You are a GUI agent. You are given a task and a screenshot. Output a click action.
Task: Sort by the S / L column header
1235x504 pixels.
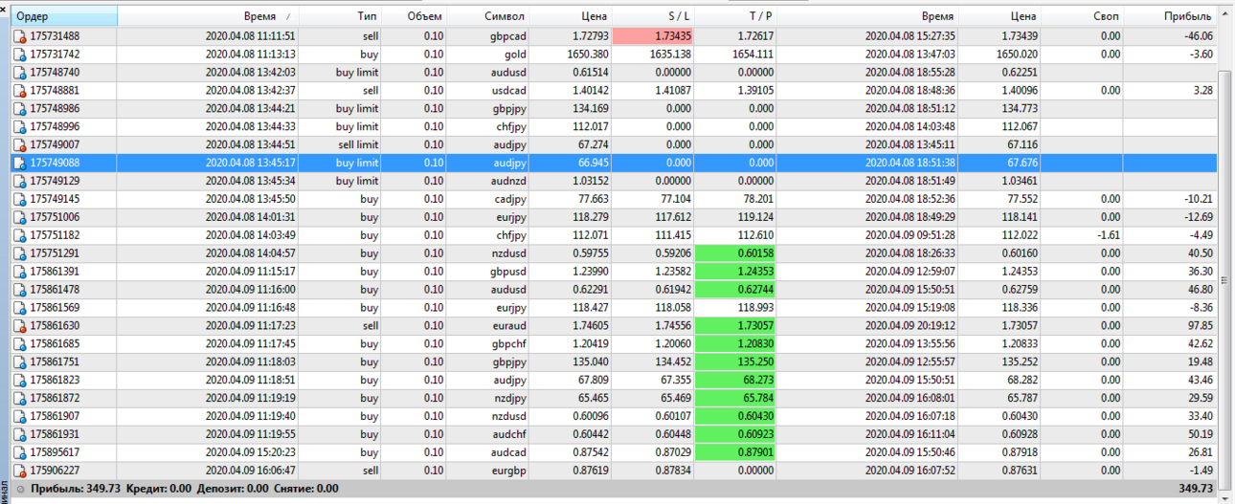654,16
